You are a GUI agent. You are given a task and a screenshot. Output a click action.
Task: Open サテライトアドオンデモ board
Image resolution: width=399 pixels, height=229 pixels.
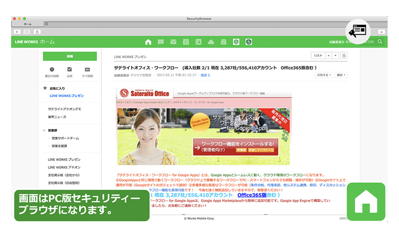click(64, 109)
